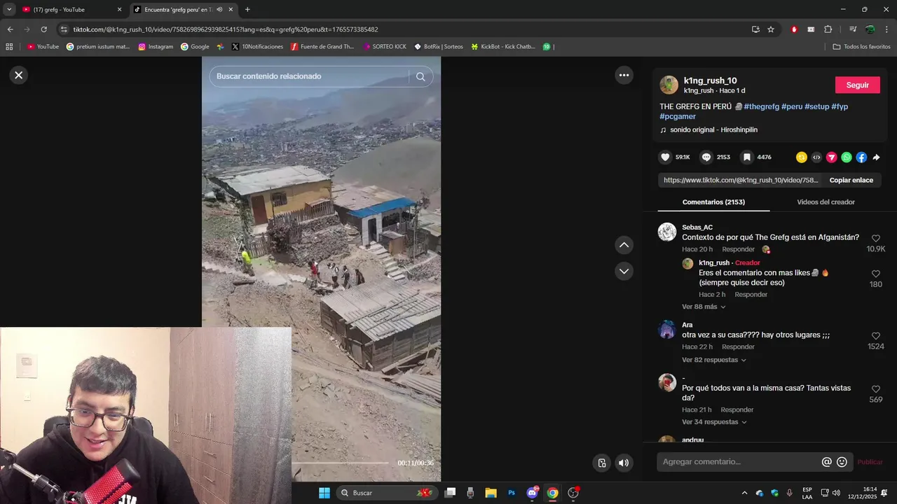Open the YouTube bookmark
Screen dimensions: 897x504
pos(43,47)
